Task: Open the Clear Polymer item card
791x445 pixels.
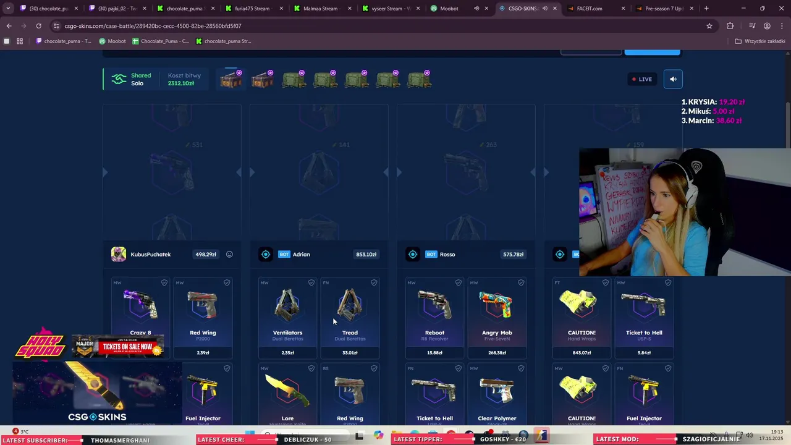Action: [497, 394]
